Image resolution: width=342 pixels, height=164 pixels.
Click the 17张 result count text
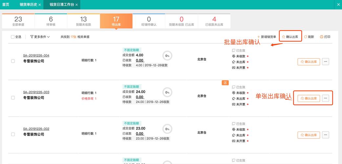[x=73, y=37]
